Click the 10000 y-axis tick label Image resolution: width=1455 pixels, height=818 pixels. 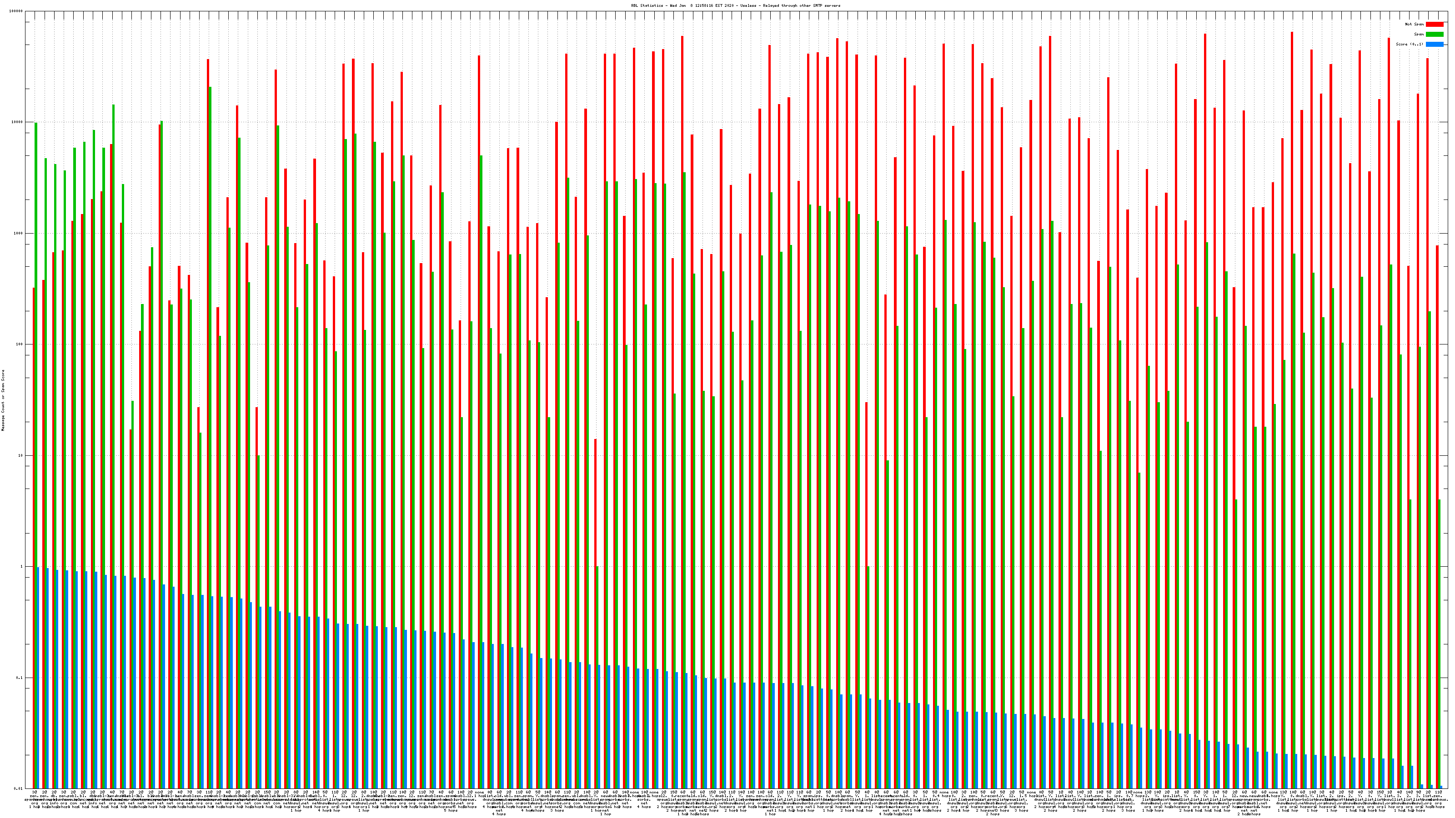(18, 122)
